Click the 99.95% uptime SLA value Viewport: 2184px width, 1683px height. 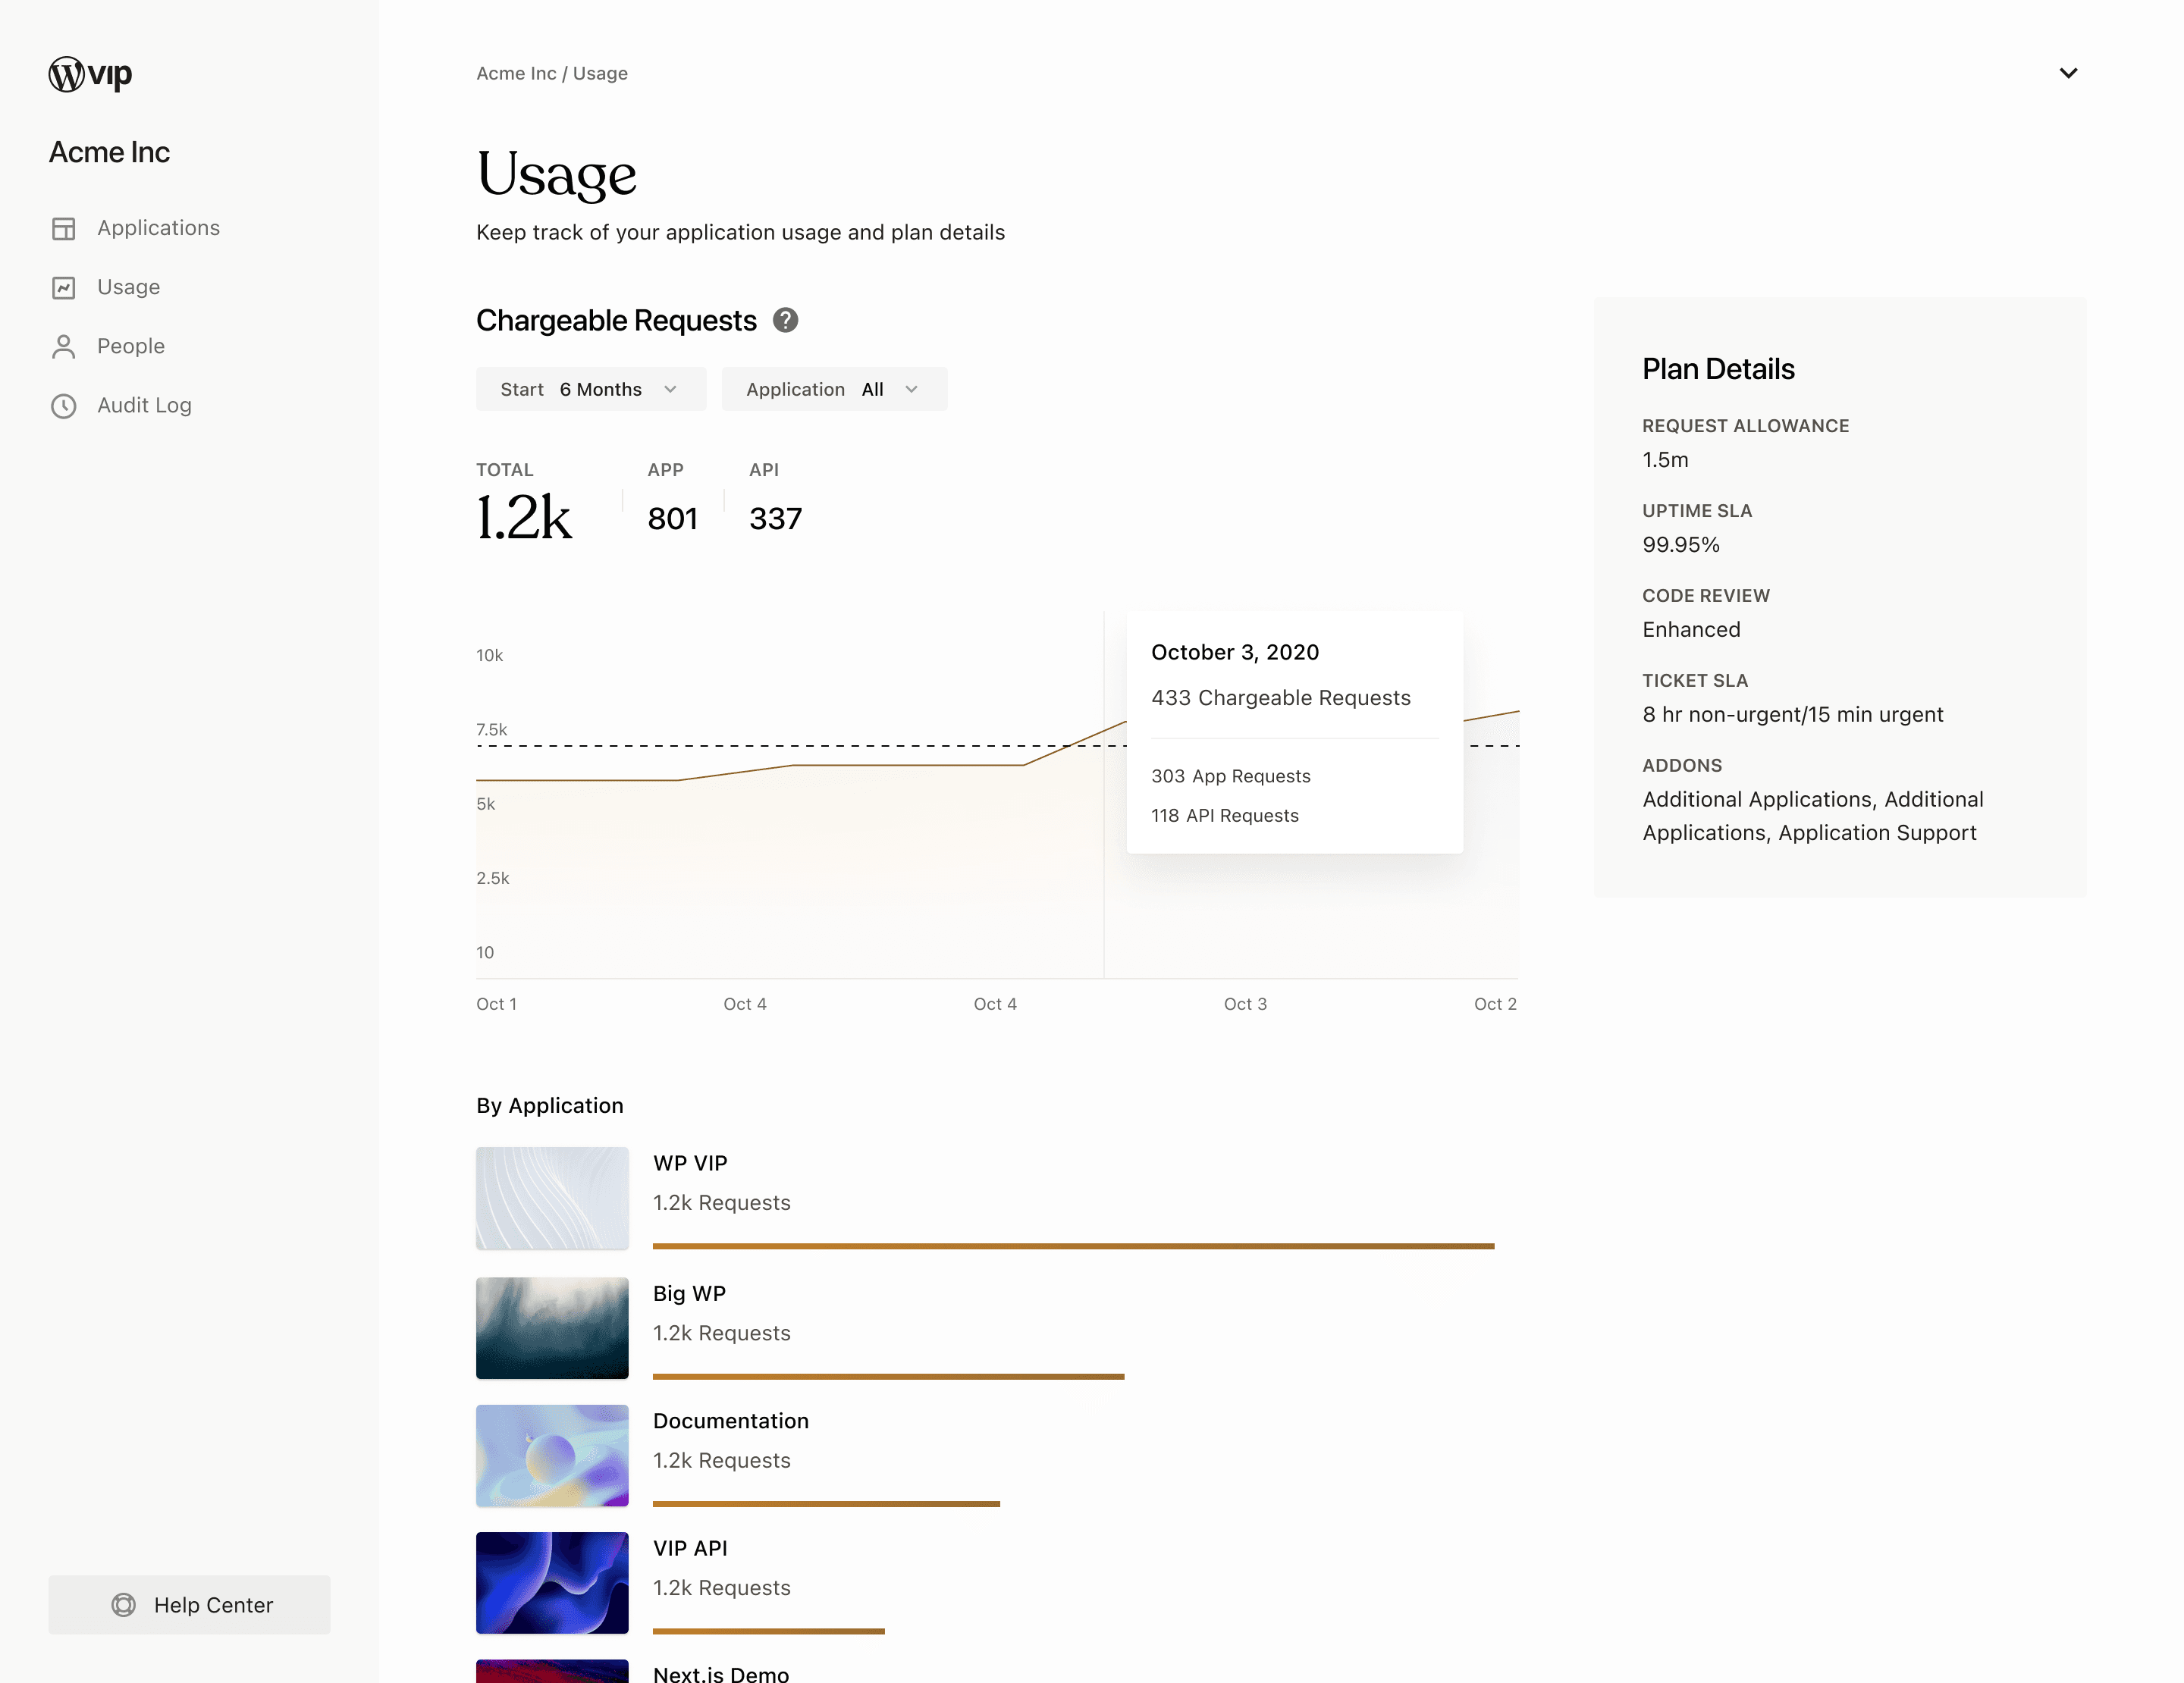pyautogui.click(x=1681, y=544)
